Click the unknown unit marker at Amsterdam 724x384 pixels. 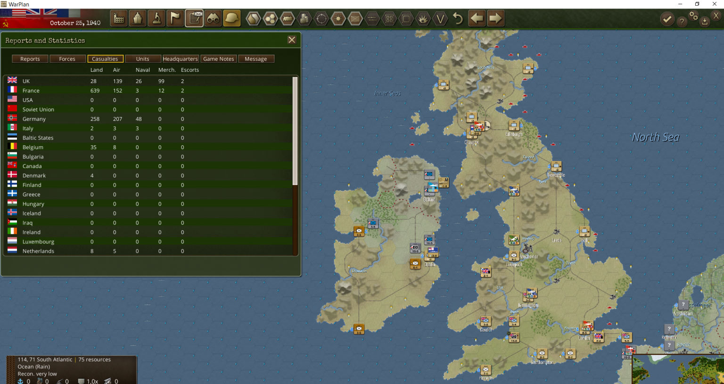pos(683,305)
